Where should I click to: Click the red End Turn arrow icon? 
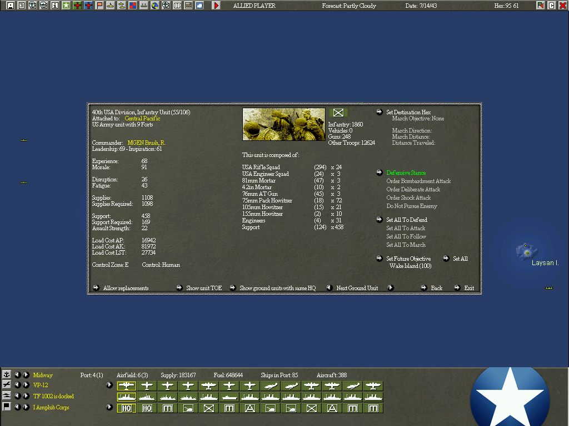click(216, 6)
